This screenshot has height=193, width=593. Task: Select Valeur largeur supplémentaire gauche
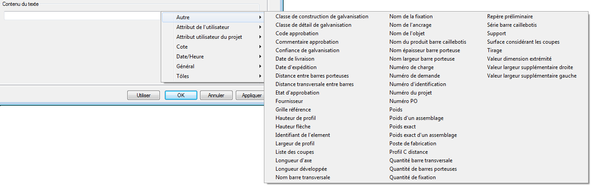(x=532, y=76)
